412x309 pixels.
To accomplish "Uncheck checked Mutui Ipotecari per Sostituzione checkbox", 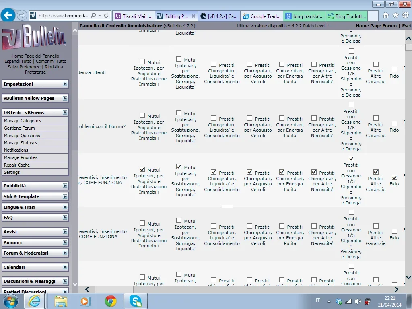I will (179, 167).
